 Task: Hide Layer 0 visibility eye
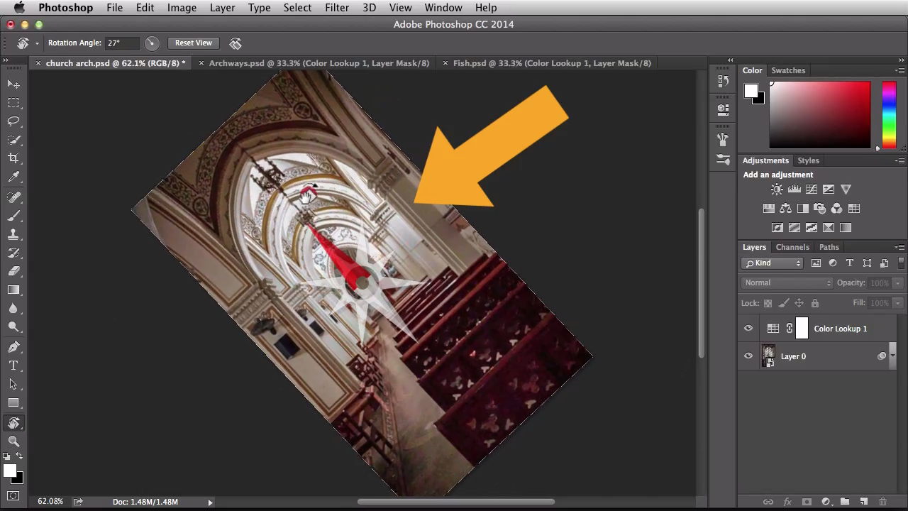tap(748, 356)
